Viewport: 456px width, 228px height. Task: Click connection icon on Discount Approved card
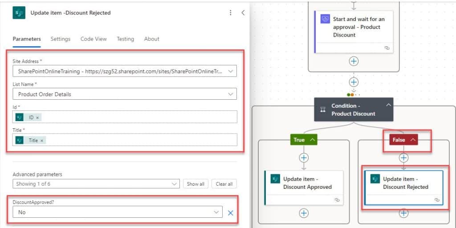[337, 200]
